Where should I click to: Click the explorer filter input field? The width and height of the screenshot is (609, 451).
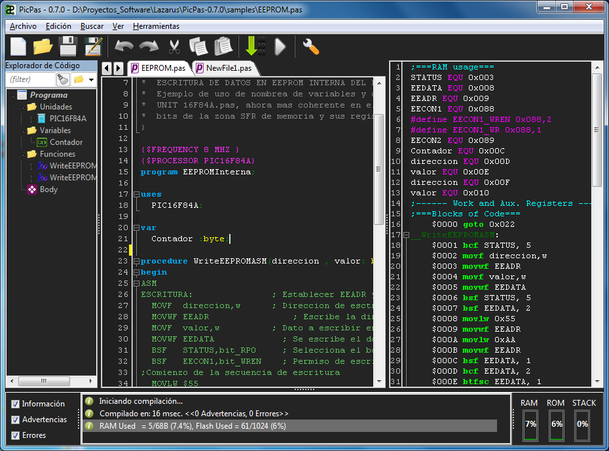tap(31, 79)
